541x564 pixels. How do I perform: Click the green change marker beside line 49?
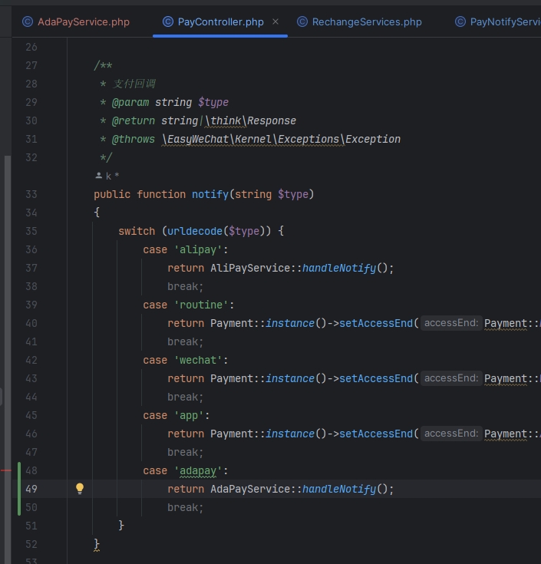pyautogui.click(x=18, y=489)
